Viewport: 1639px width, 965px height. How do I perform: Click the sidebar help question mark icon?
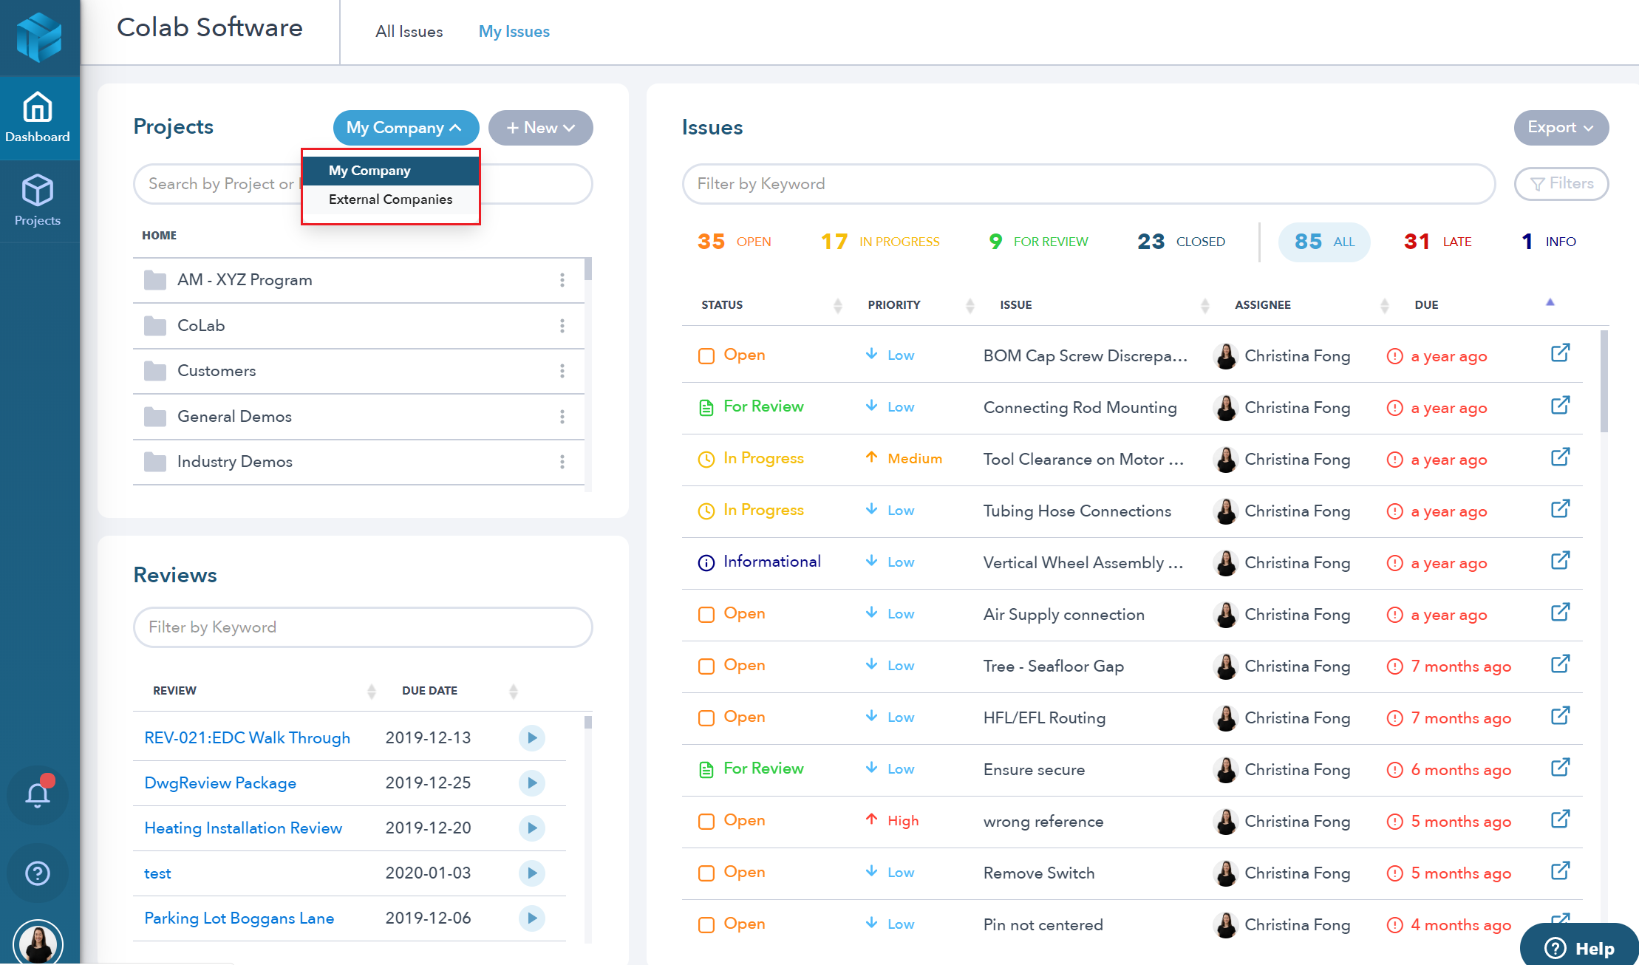38,873
